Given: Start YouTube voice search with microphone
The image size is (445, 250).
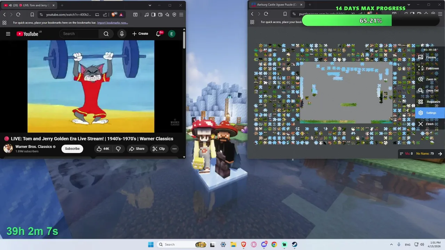Looking at the screenshot, I should pos(122,34).
